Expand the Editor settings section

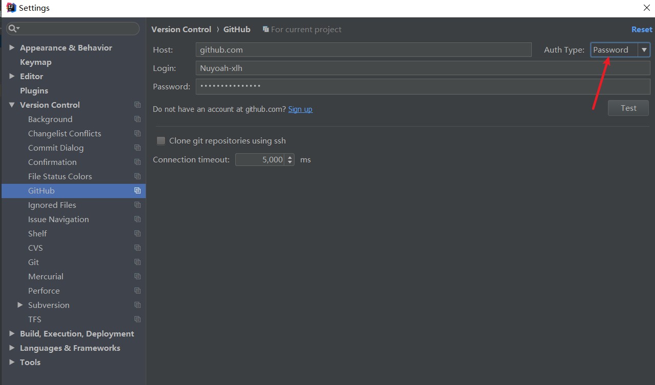[x=12, y=76]
